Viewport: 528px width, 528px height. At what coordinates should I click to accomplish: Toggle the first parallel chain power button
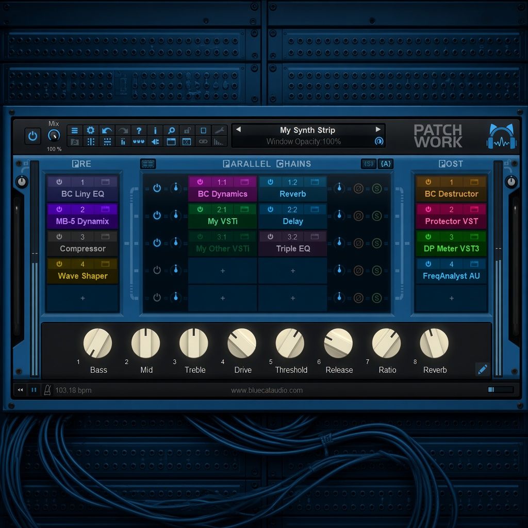(157, 188)
